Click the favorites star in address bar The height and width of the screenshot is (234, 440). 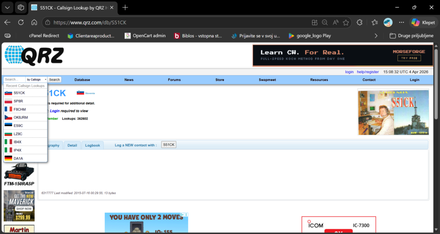(x=346, y=22)
